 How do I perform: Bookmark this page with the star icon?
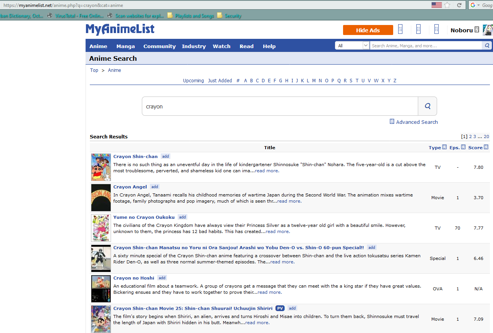click(x=447, y=5)
